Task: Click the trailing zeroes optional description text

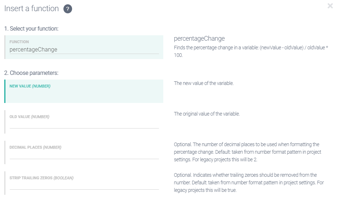Action: tap(249, 183)
